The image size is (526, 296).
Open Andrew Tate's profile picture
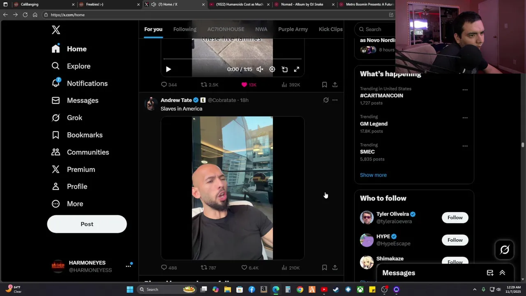pyautogui.click(x=151, y=104)
